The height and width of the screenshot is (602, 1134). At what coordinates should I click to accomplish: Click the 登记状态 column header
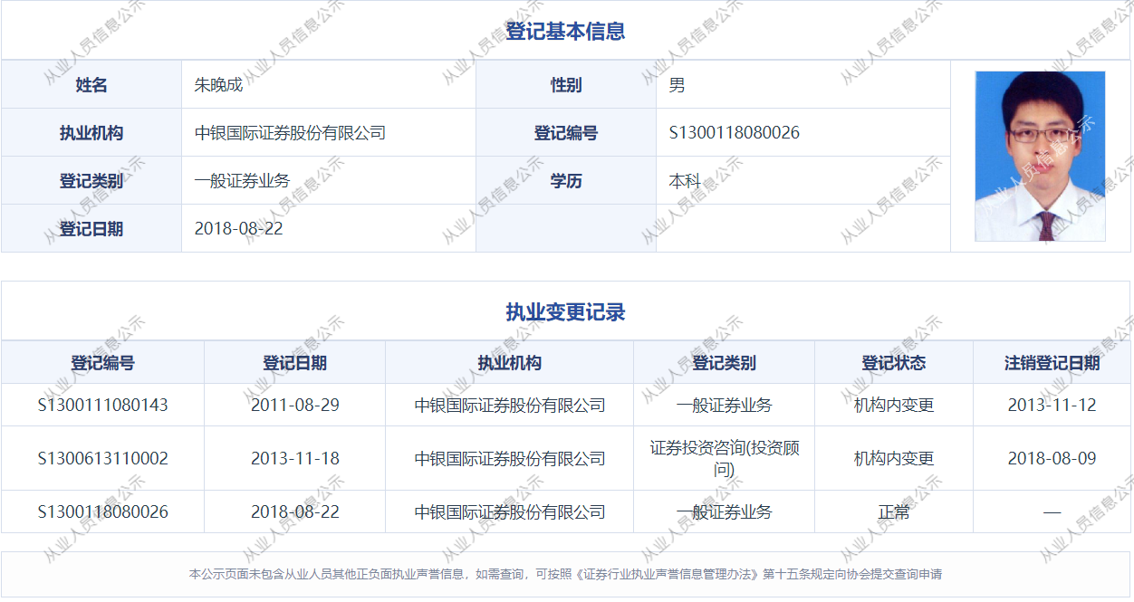pos(893,363)
